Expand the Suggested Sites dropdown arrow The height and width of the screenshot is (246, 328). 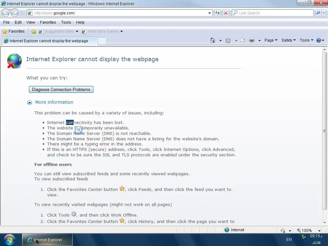click(x=77, y=32)
